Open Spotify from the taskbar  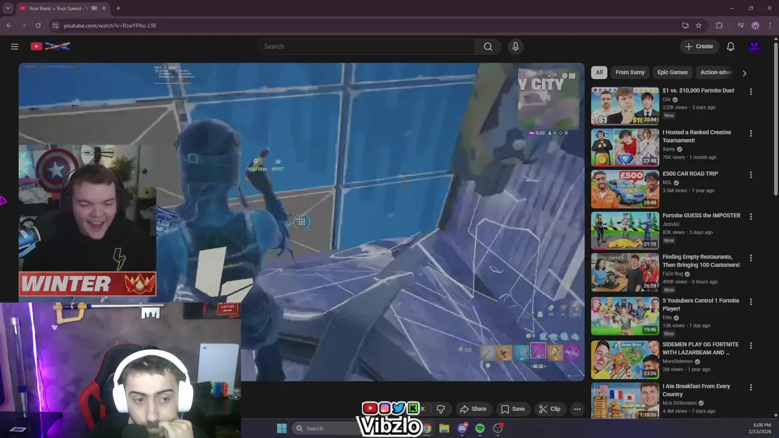pyautogui.click(x=480, y=428)
